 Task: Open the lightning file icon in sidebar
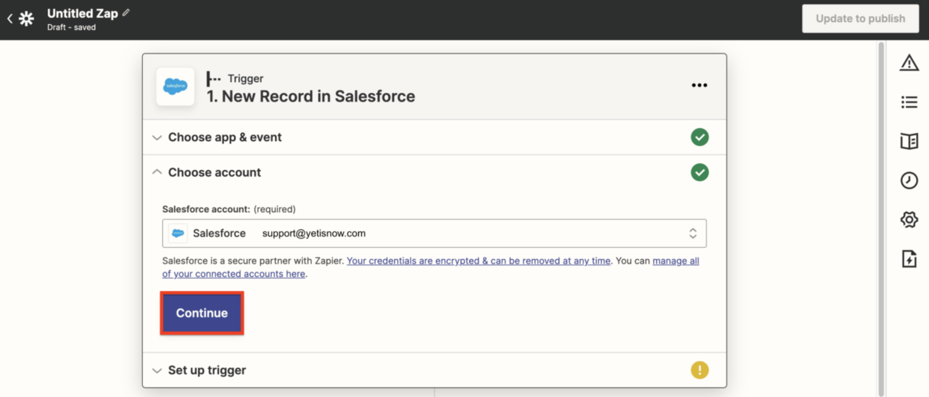point(909,259)
